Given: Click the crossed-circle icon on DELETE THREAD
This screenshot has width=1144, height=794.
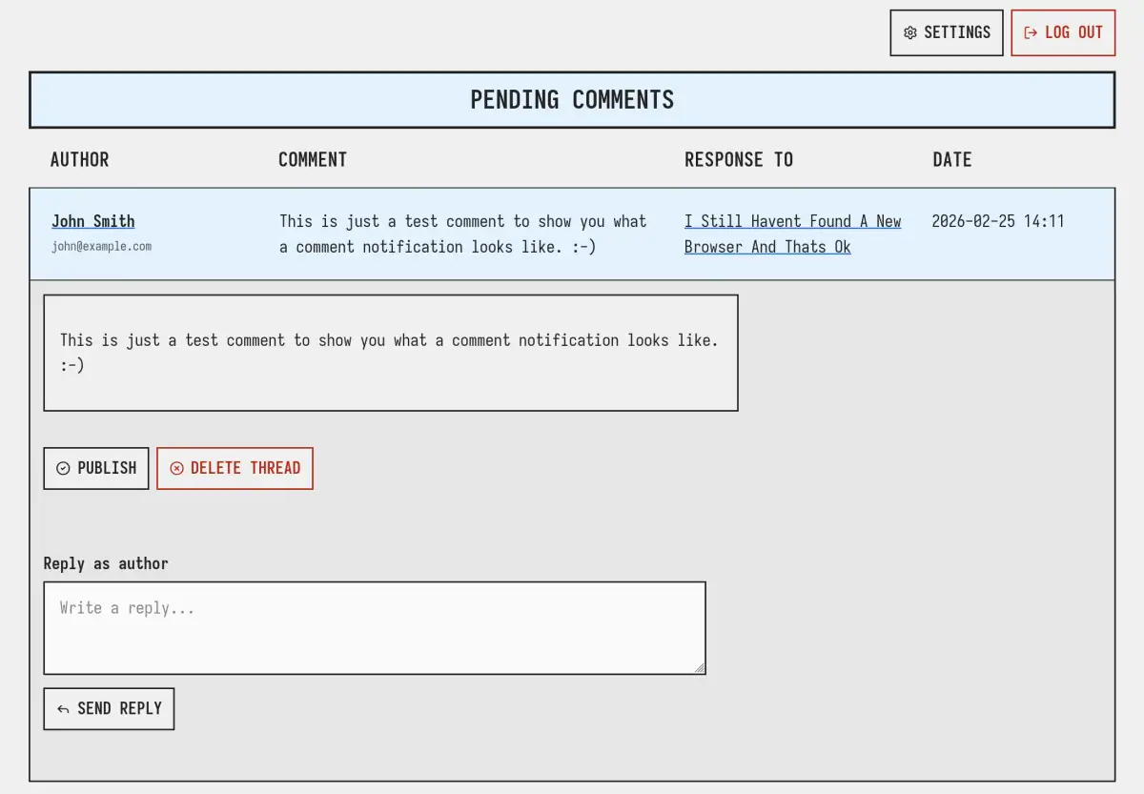Looking at the screenshot, I should point(176,468).
